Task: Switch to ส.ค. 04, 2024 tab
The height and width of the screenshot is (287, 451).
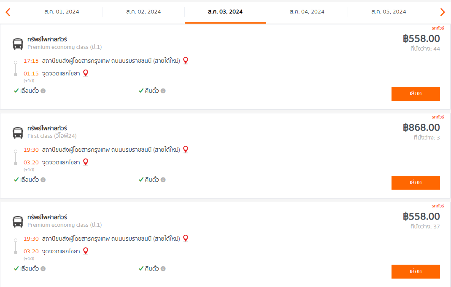Action: point(307,12)
